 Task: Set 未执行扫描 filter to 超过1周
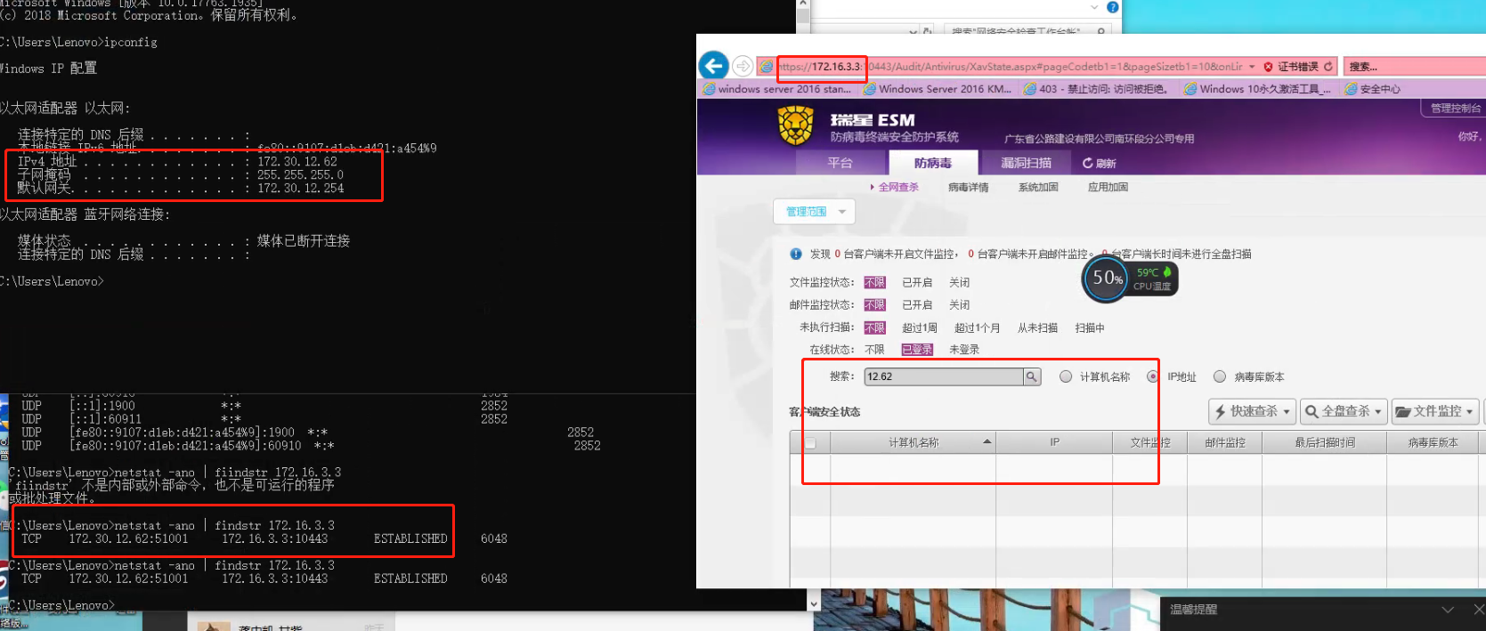(920, 328)
